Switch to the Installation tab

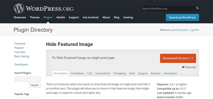(x=77, y=73)
